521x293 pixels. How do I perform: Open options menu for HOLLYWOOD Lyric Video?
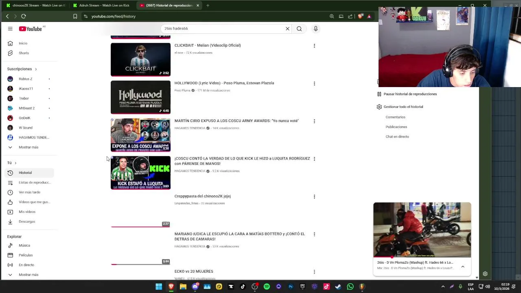tap(314, 83)
